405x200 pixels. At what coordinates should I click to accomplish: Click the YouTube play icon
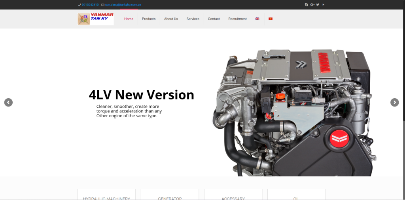(324, 5)
